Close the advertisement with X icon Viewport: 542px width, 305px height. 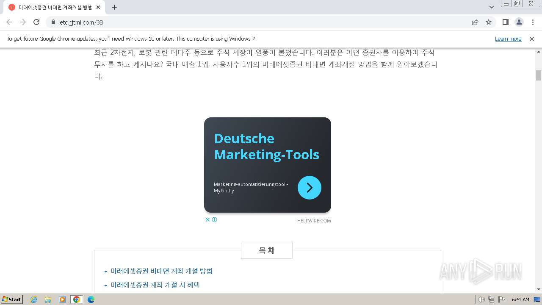(207, 219)
